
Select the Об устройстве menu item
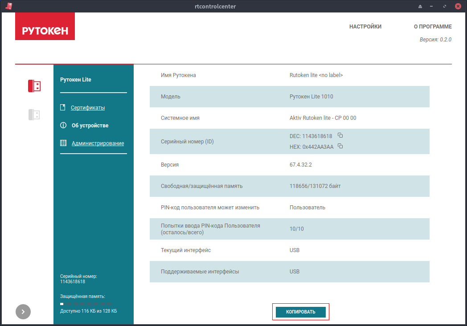click(90, 125)
